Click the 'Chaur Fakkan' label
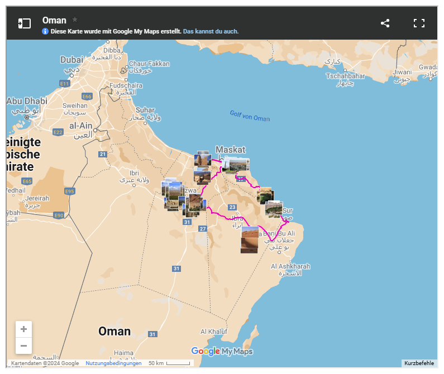Screen dimensions: 444x374 coord(149,64)
